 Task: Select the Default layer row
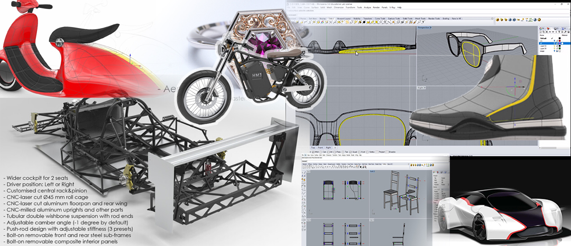coord(555,38)
